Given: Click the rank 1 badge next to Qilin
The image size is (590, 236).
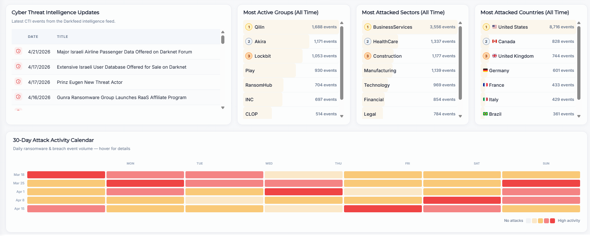Looking at the screenshot, I should coord(249,27).
